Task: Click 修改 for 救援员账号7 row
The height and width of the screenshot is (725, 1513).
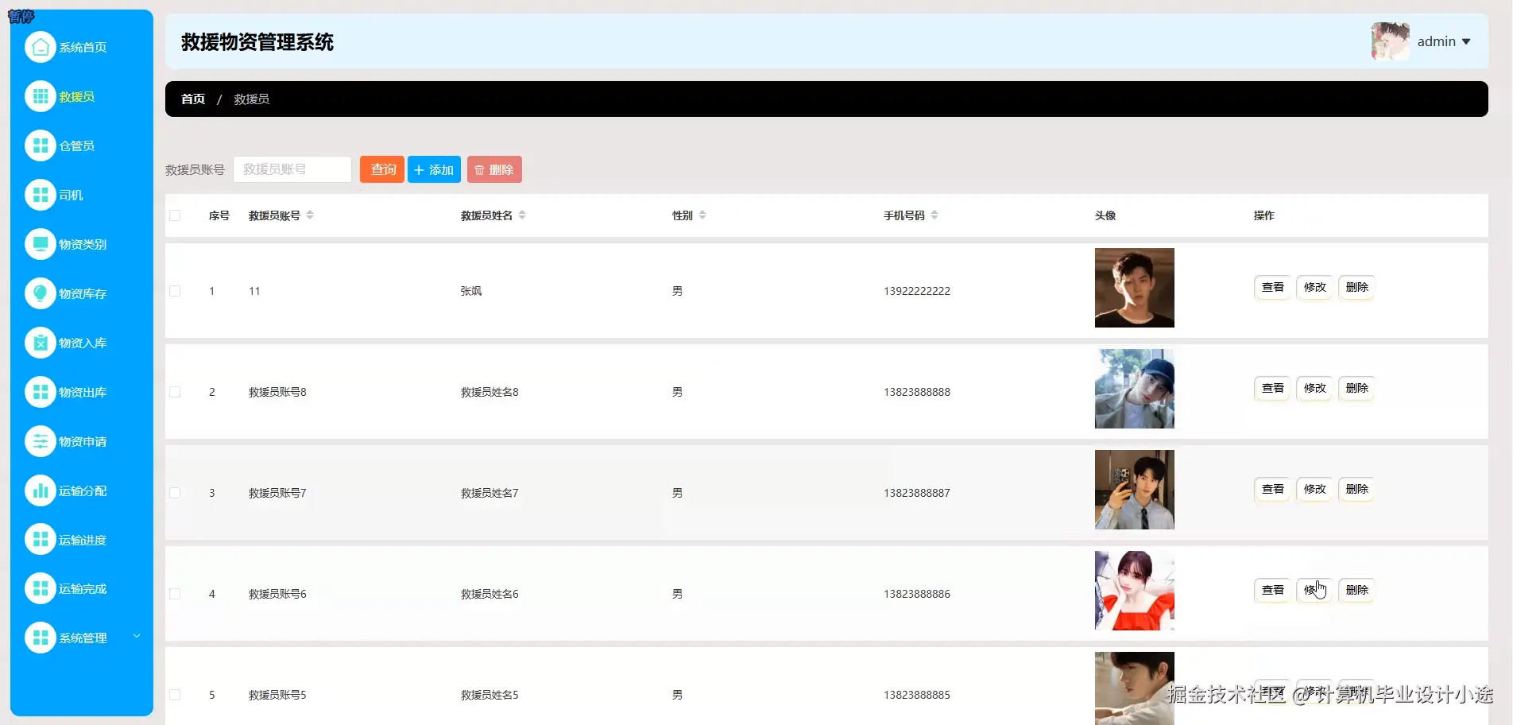Action: [x=1314, y=489]
